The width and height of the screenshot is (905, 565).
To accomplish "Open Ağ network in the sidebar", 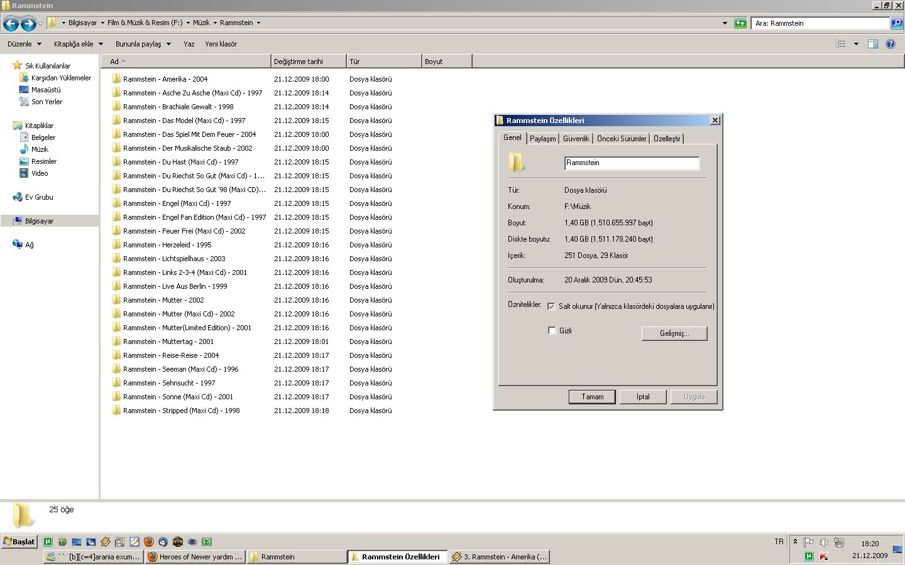I will [29, 245].
